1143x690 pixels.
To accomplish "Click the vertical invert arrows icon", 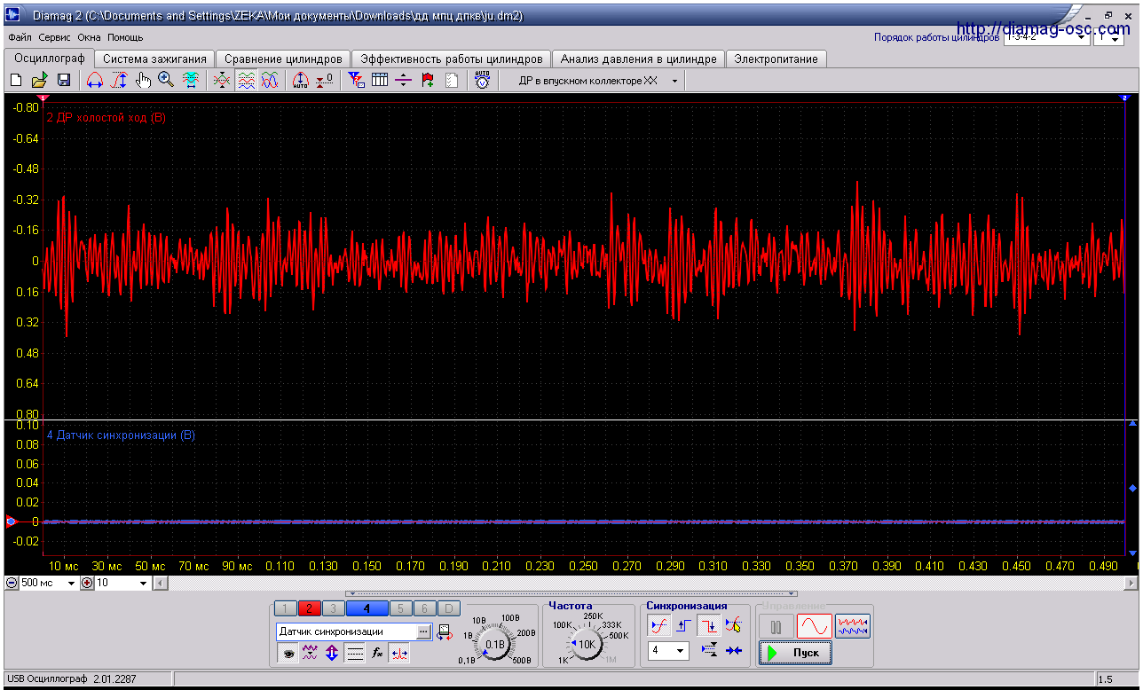I will pyautogui.click(x=332, y=655).
